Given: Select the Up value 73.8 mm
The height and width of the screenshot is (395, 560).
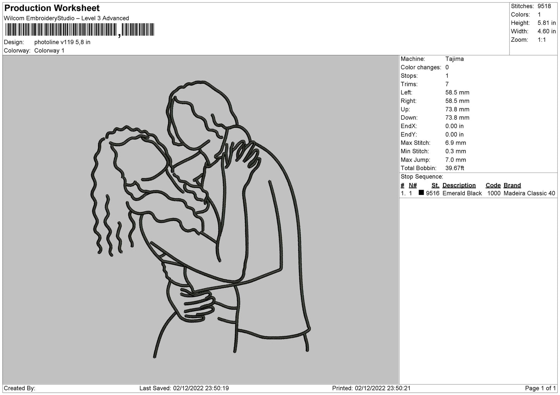Looking at the screenshot, I should point(457,109).
